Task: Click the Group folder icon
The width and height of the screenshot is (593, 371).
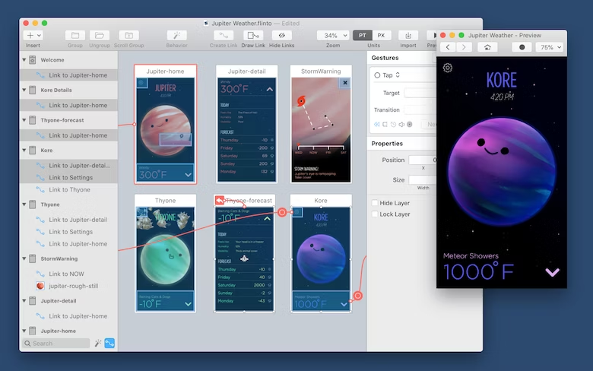Action: click(x=75, y=36)
